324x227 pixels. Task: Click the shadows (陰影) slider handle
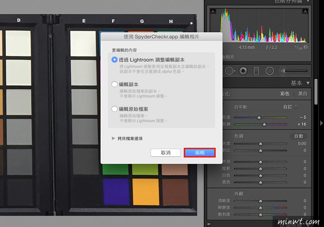261,169
